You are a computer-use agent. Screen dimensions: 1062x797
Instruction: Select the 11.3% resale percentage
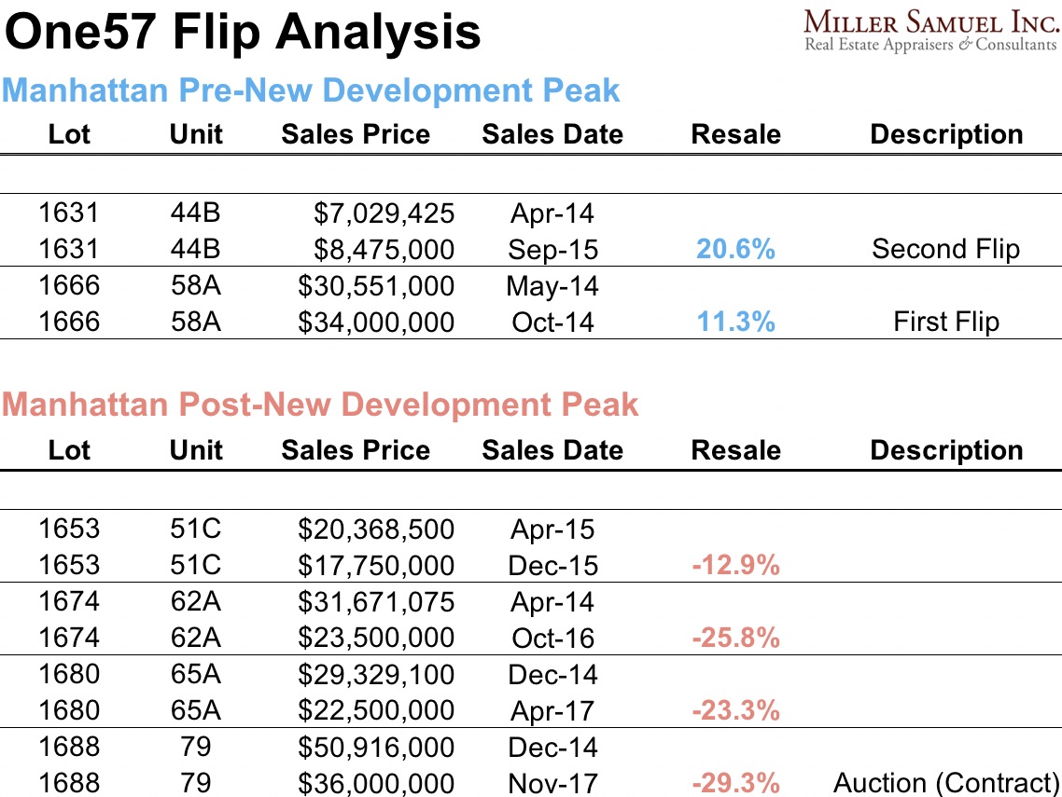(735, 322)
